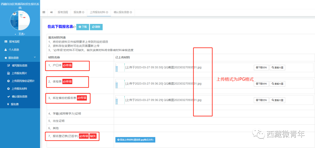This screenshot has width=315, height=148.
Task: Close the 报名费 tab using its X icon
Action: (83, 12)
